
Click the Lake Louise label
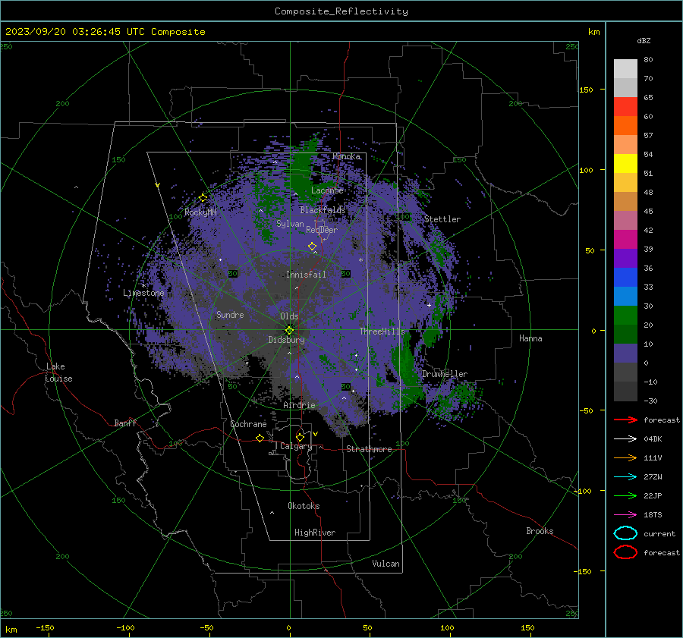(x=58, y=372)
